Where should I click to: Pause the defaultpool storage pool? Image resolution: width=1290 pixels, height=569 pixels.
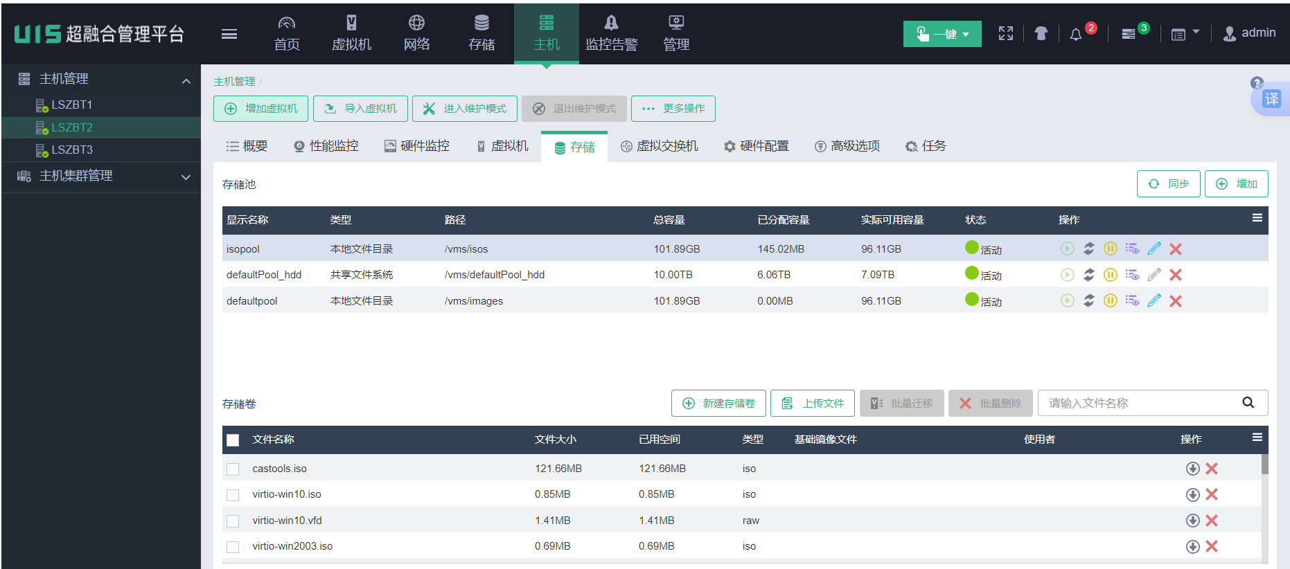pyautogui.click(x=1110, y=300)
